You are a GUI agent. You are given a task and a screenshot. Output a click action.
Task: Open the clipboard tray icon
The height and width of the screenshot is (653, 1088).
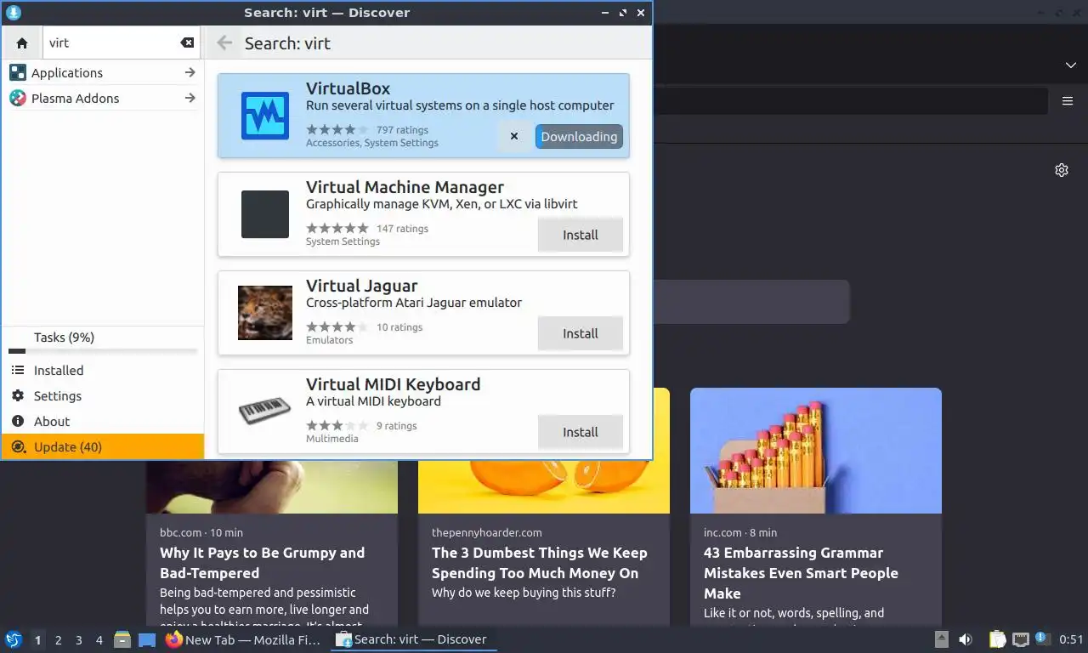point(998,639)
